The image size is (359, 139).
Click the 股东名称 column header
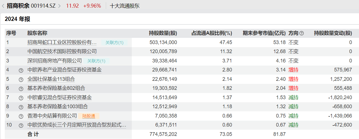pyautogui.click(x=37, y=33)
